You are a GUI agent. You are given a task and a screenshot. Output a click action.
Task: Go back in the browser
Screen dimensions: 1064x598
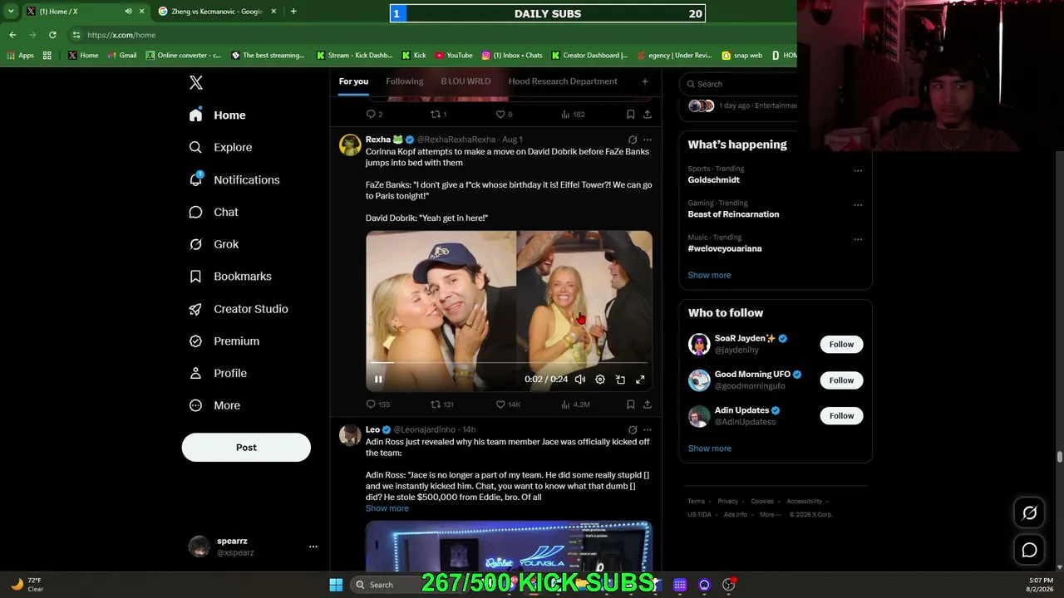tap(12, 35)
